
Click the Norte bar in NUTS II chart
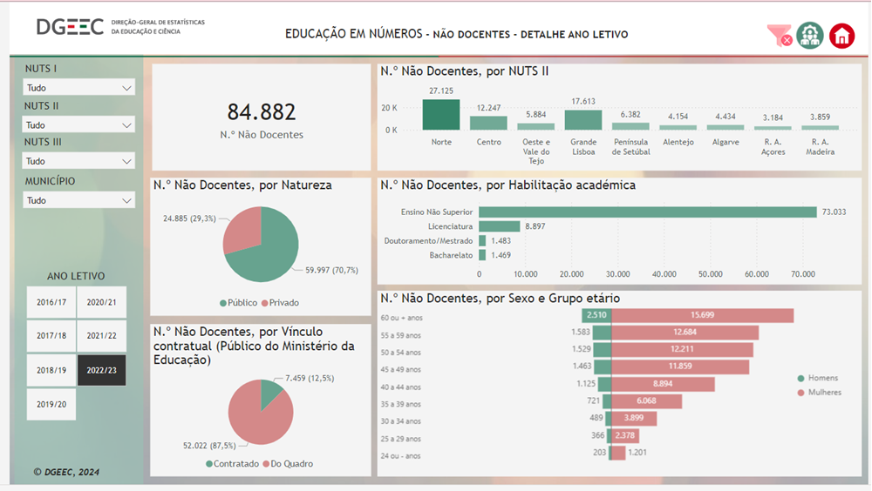(440, 115)
